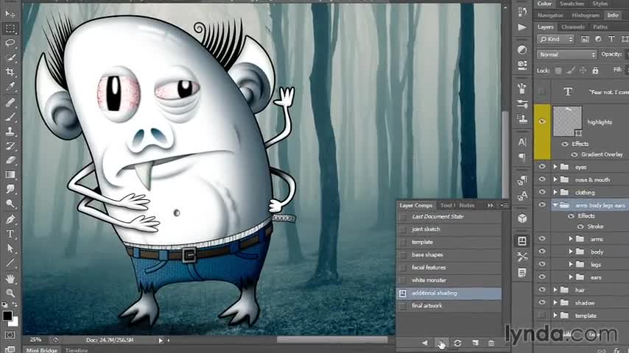Click the background color swatch
Image resolution: width=629 pixels, height=353 pixels.
[15, 322]
